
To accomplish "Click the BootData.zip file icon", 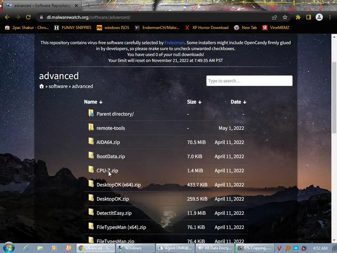I will (91, 155).
